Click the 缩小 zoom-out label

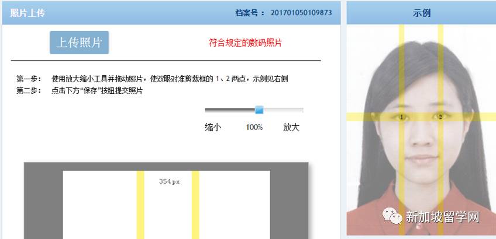point(213,126)
